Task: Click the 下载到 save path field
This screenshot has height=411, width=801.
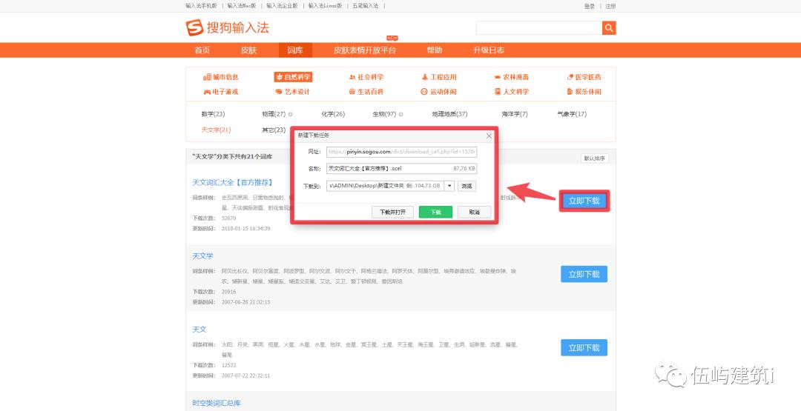Action: tap(385, 186)
